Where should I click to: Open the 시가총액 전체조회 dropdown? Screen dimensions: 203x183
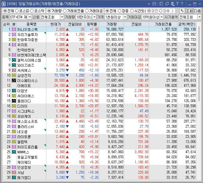[199, 17]
